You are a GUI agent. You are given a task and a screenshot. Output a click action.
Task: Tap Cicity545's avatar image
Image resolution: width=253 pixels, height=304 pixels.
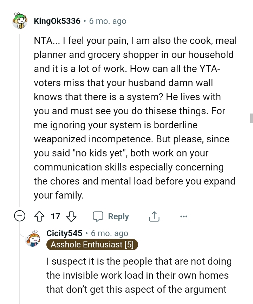33,239
